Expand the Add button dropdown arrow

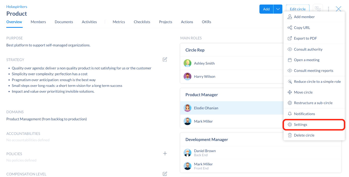pos(278,9)
